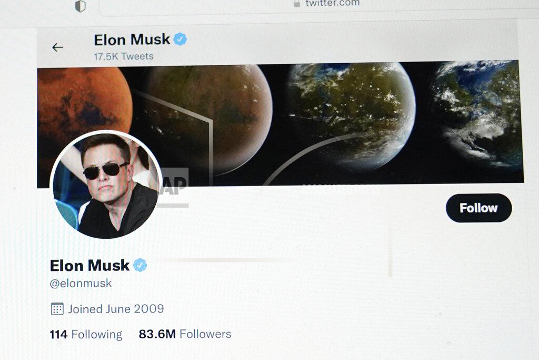Screen dimensions: 539x360
Task: Follow the Elon Musk account
Action: pos(478,208)
